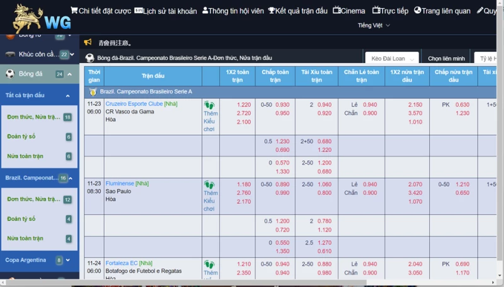Click footprints icon for Fluminense match
This screenshot has width=504, height=287.
click(209, 185)
